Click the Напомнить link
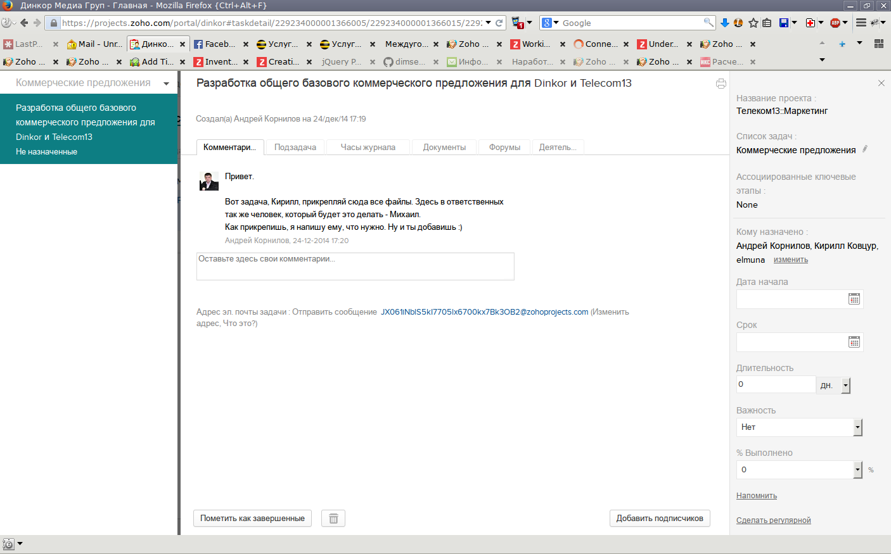The width and height of the screenshot is (891, 554). 757,496
